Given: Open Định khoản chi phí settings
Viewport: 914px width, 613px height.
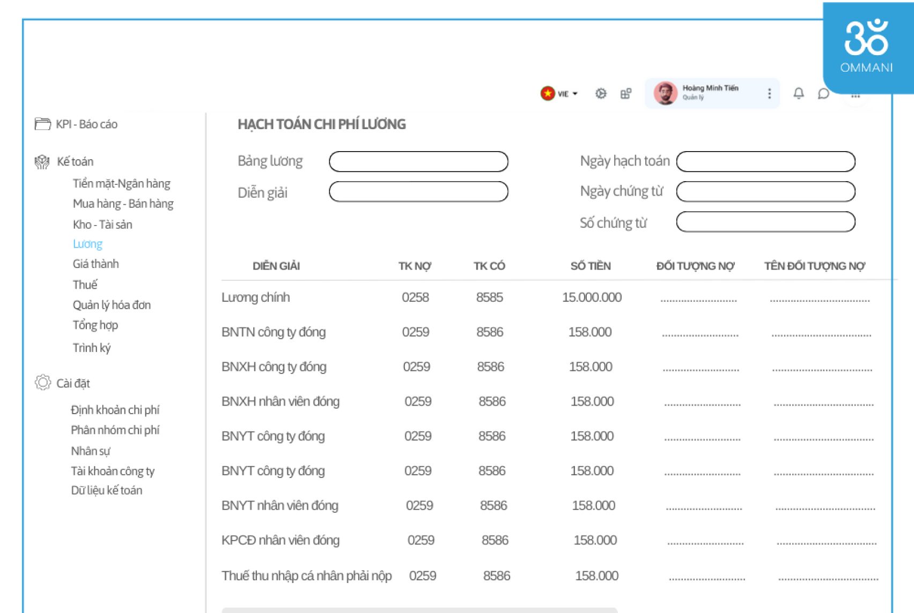Looking at the screenshot, I should (x=115, y=410).
